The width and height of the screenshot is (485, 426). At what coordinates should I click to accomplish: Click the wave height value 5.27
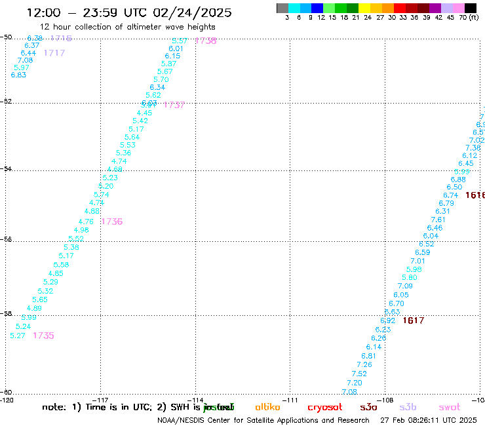(18, 336)
